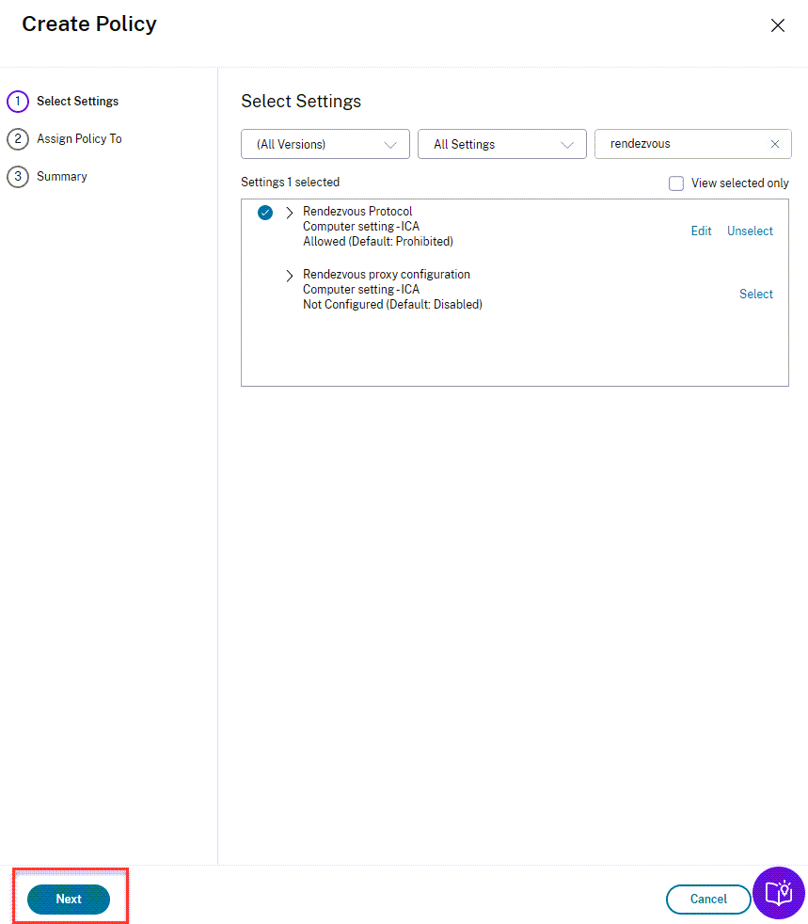
Task: Select the Rendezvous proxy configuration setting
Action: click(x=755, y=295)
